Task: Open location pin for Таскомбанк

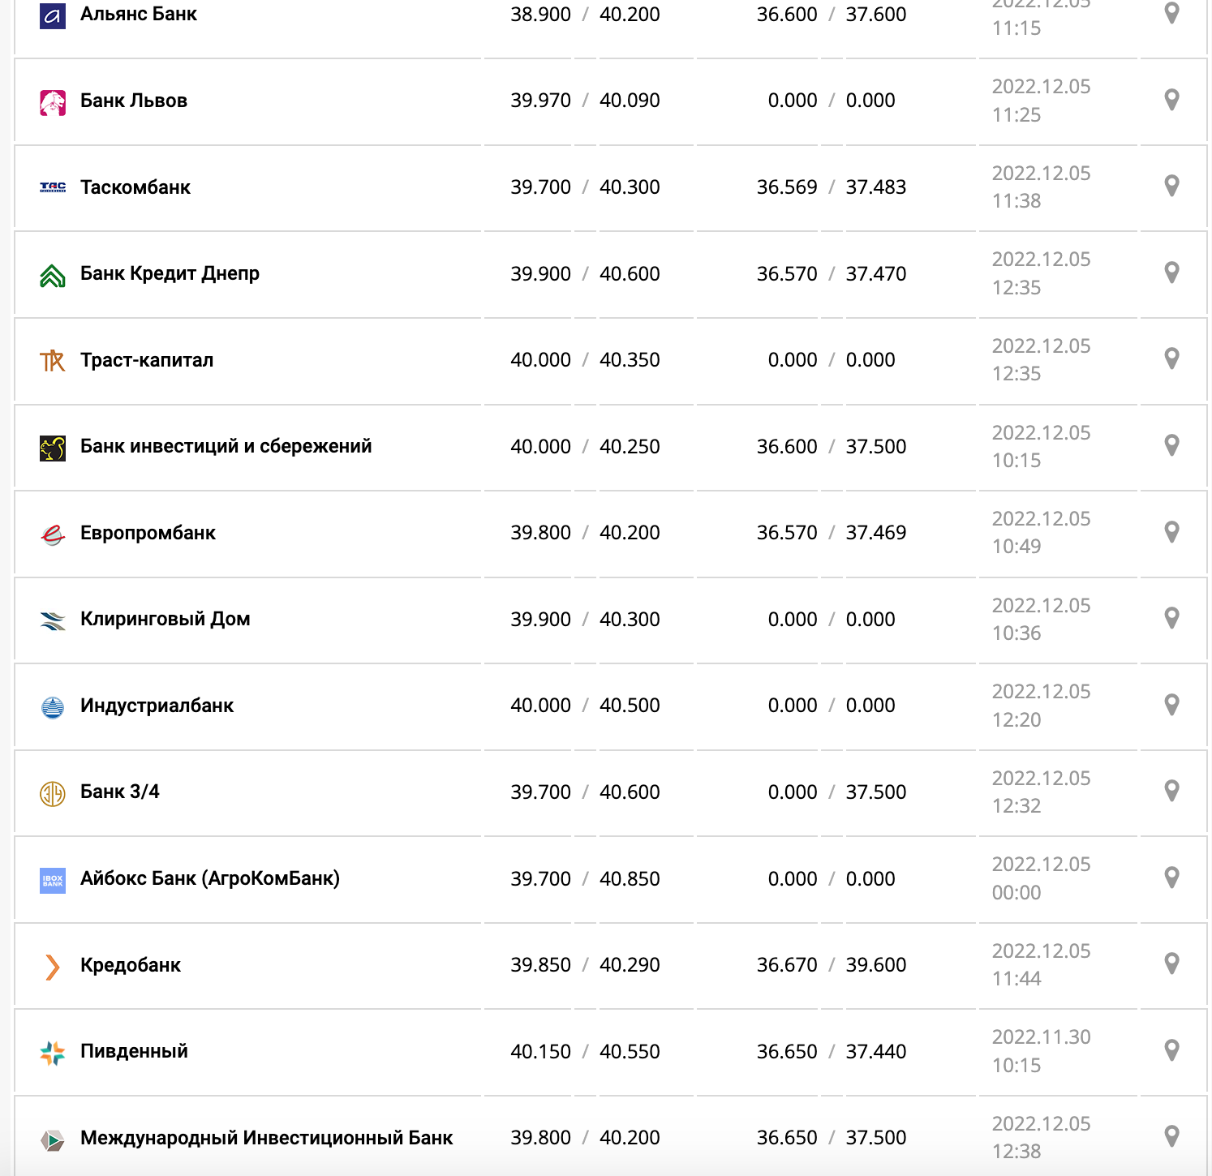Action: tap(1171, 186)
